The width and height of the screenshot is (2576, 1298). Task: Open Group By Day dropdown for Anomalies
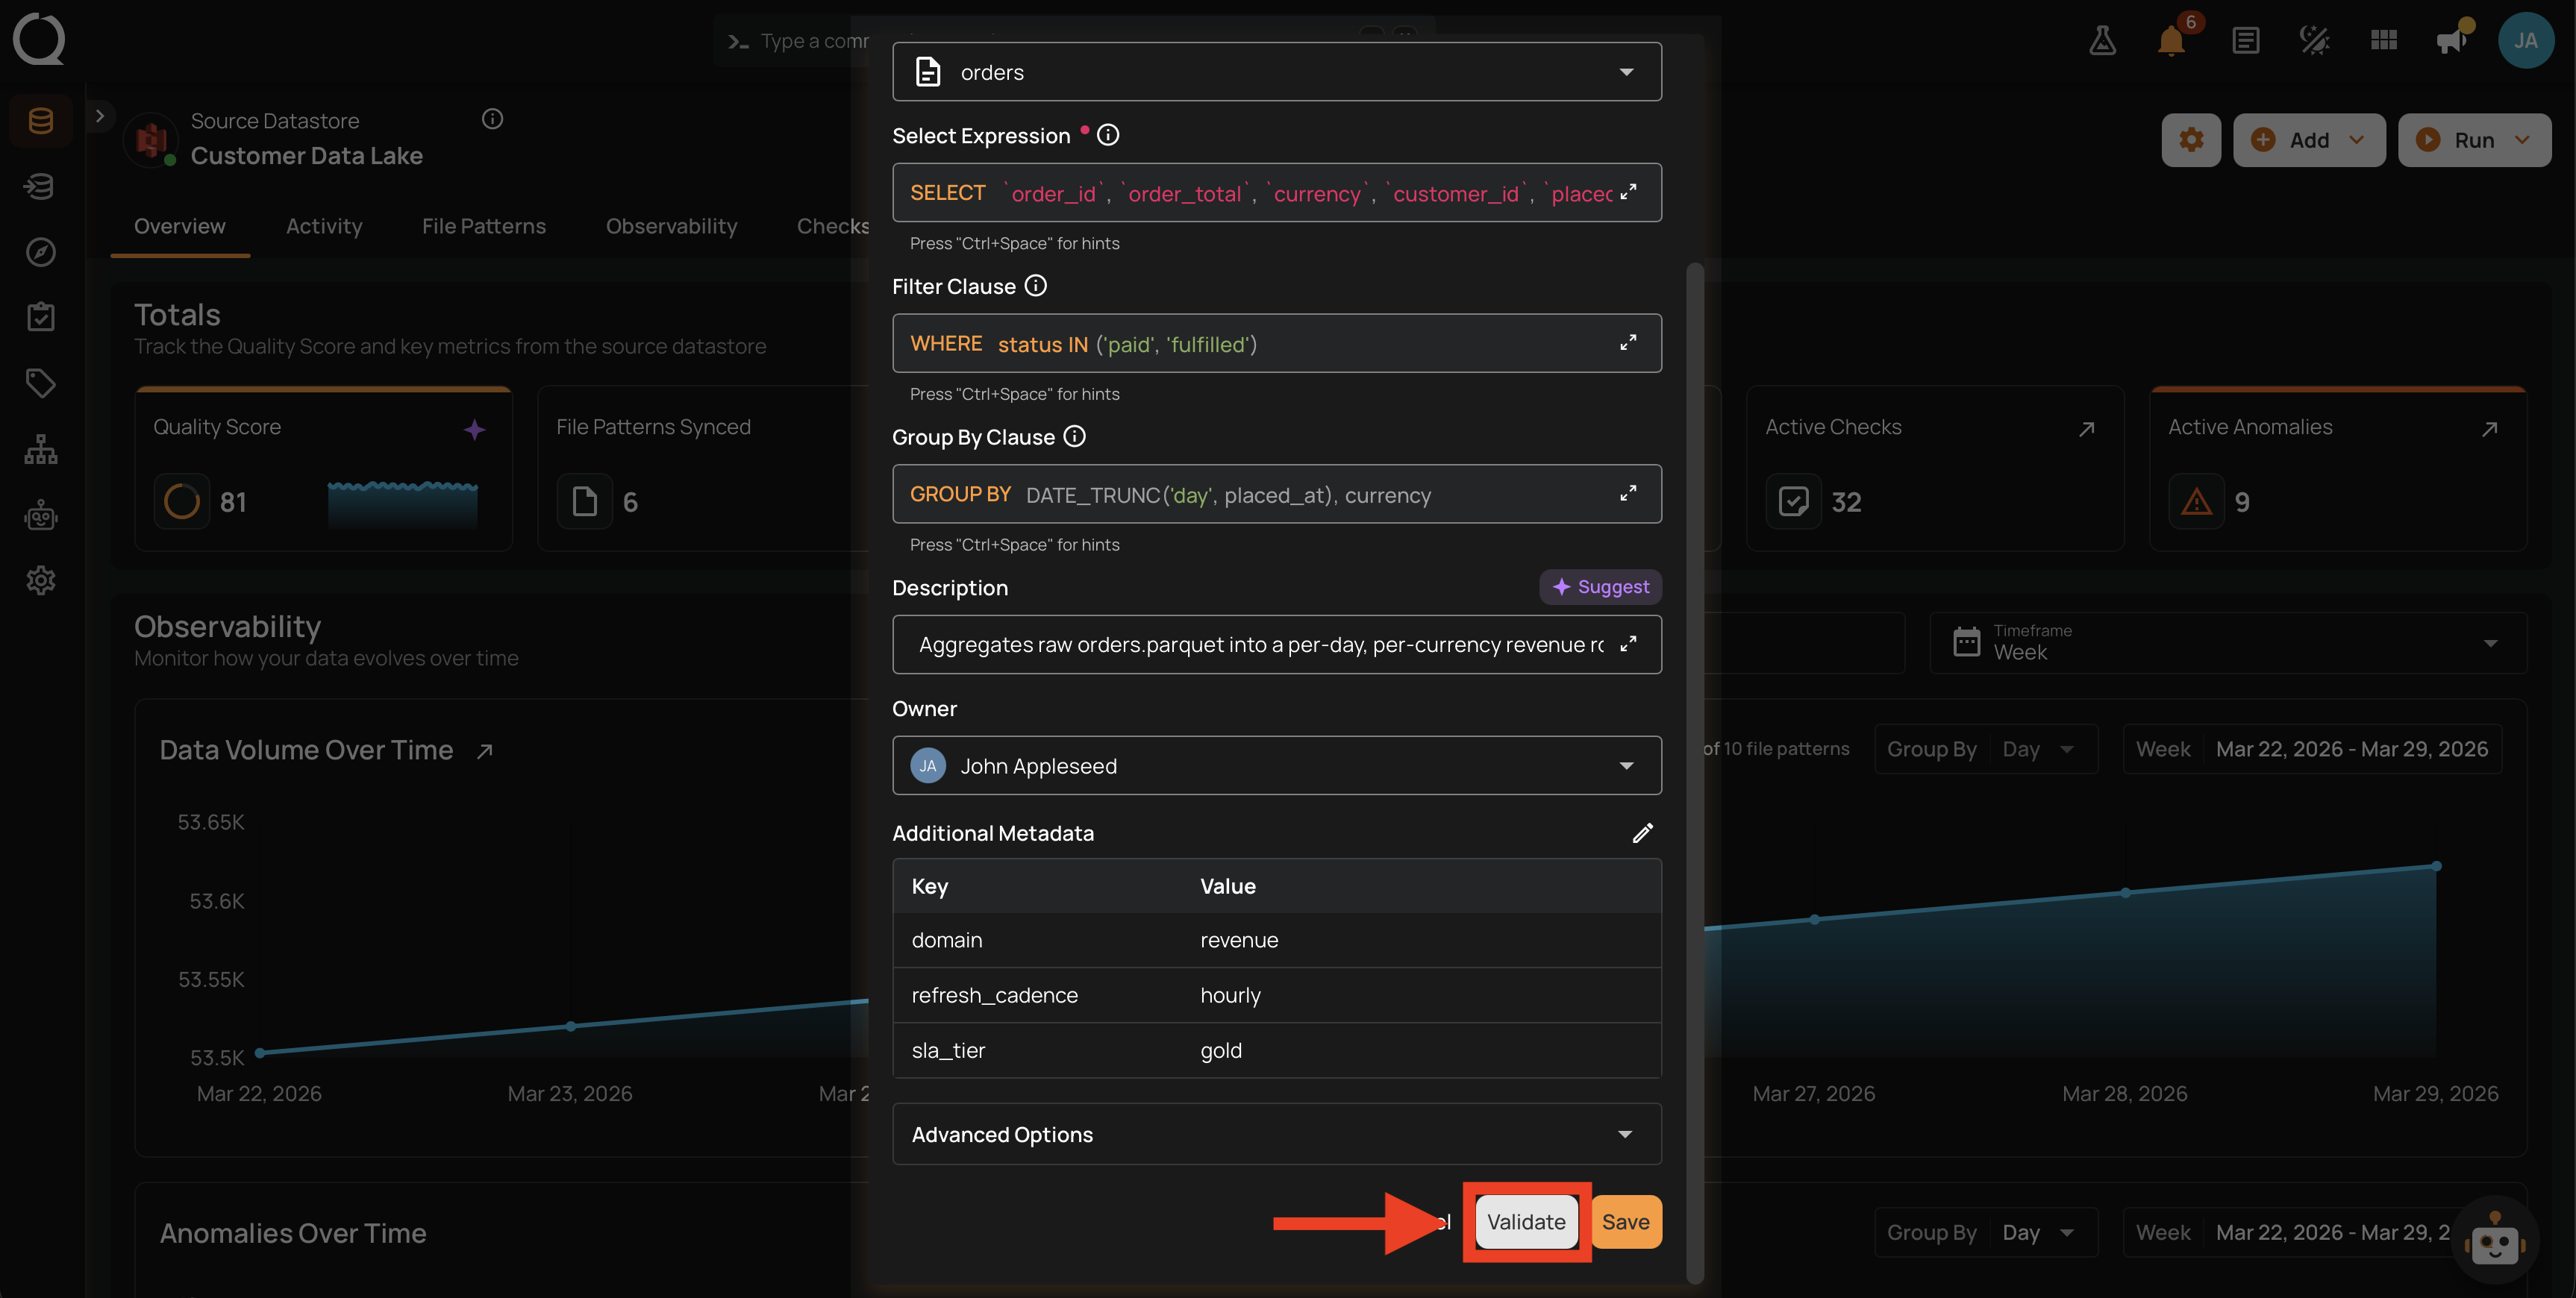click(1985, 1233)
